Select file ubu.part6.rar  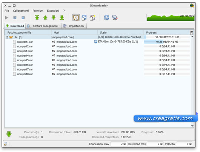click(x=25, y=64)
